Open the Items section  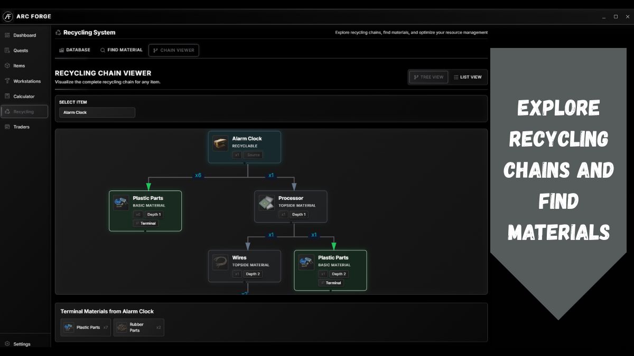(25, 66)
